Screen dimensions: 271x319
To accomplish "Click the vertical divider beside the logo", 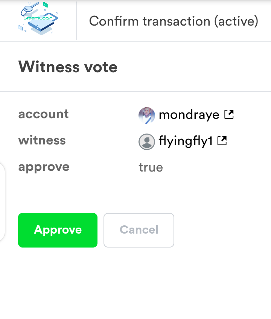I will pos(76,21).
